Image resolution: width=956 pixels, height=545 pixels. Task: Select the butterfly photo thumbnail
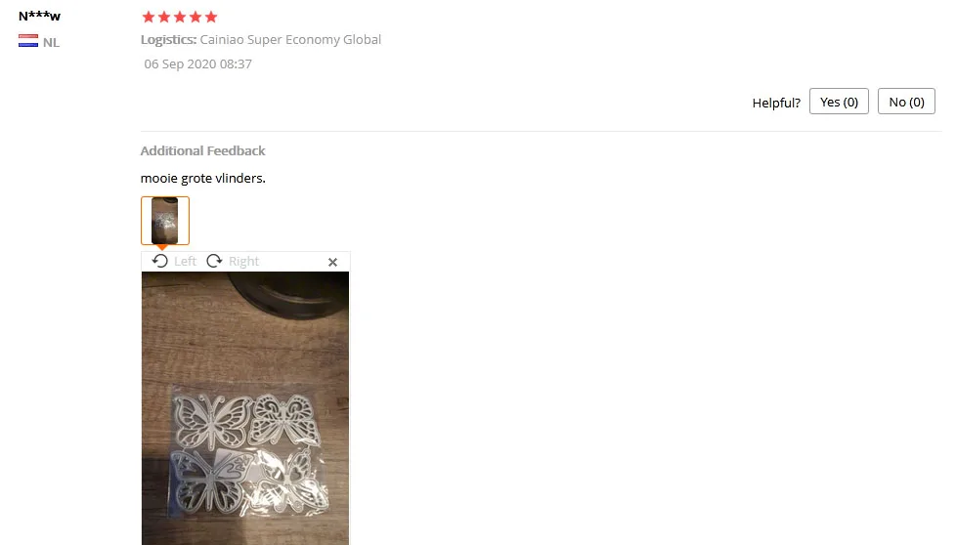point(165,221)
